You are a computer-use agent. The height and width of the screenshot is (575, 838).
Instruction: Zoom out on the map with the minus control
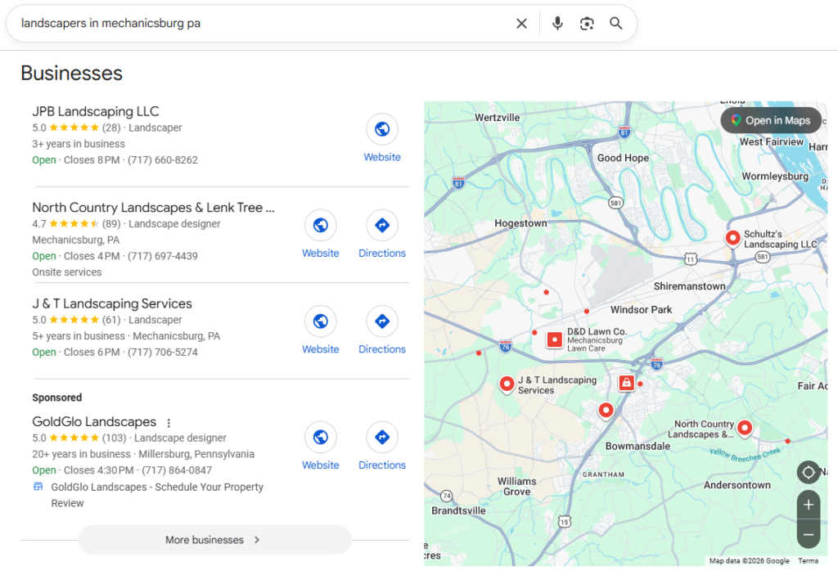tap(808, 534)
